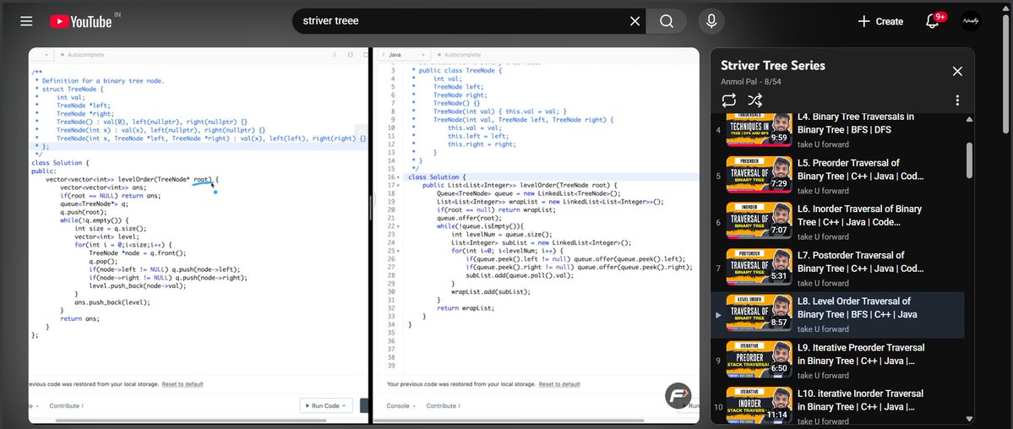Toggle Autocomplete in the Java editor
1013x429 pixels.
tap(460, 55)
